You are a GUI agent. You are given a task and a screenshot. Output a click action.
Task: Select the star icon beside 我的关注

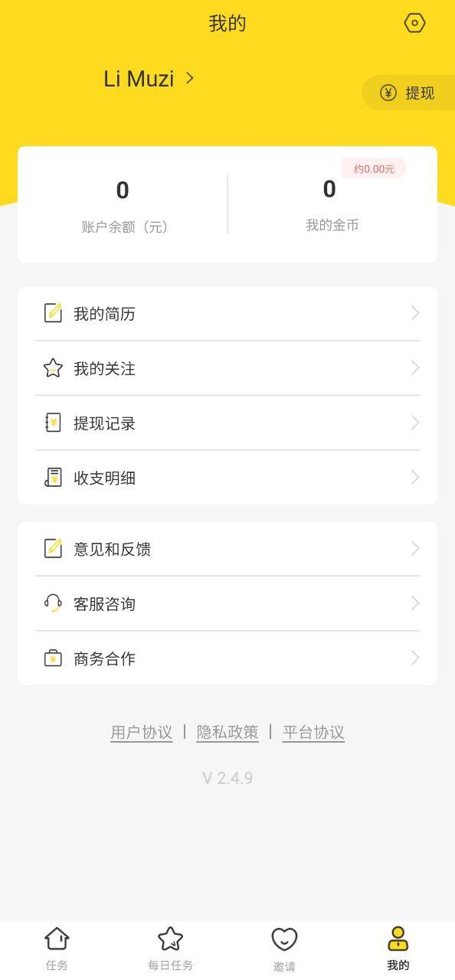(53, 367)
